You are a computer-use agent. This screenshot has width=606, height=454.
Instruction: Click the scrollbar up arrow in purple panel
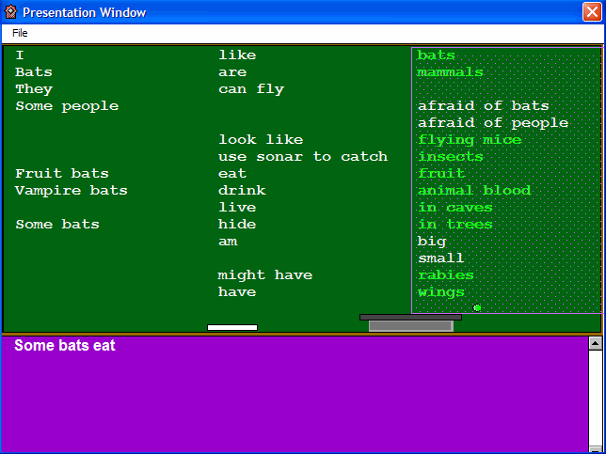[x=595, y=343]
